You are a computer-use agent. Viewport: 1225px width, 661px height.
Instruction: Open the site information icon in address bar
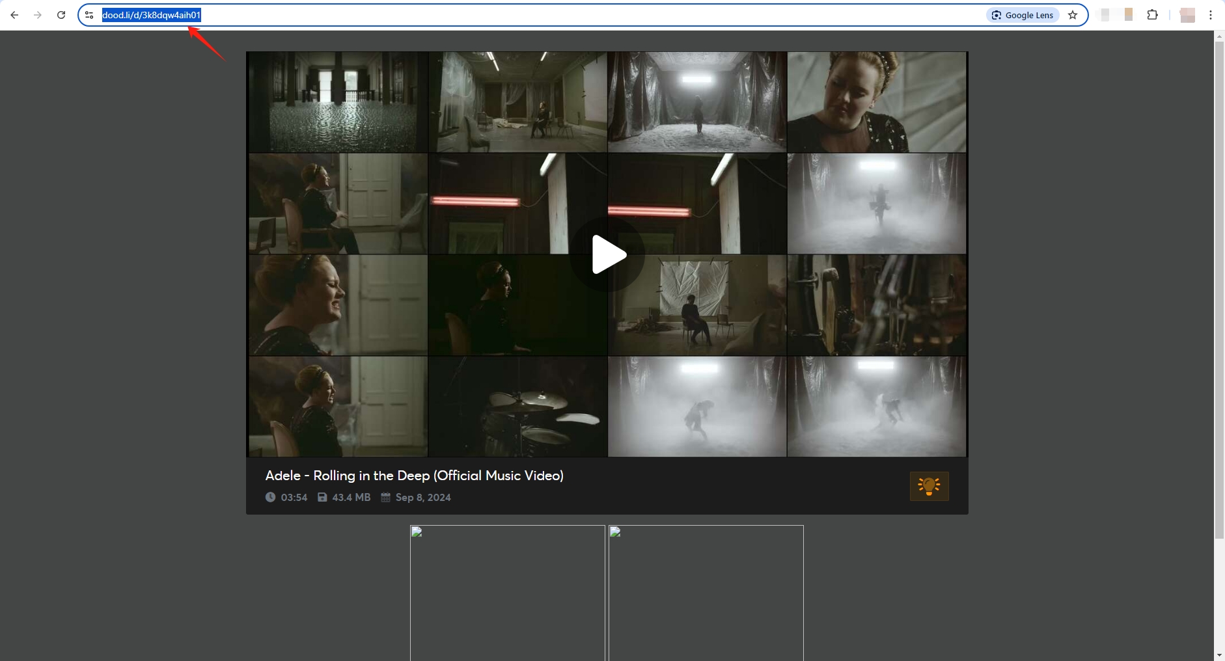pyautogui.click(x=89, y=15)
